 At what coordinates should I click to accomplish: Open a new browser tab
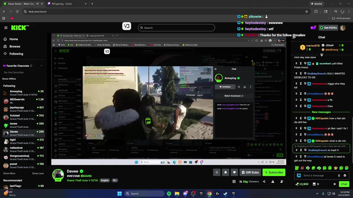[92, 4]
